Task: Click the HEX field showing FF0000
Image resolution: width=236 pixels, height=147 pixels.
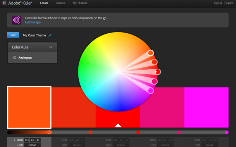Action: (x=121, y=145)
